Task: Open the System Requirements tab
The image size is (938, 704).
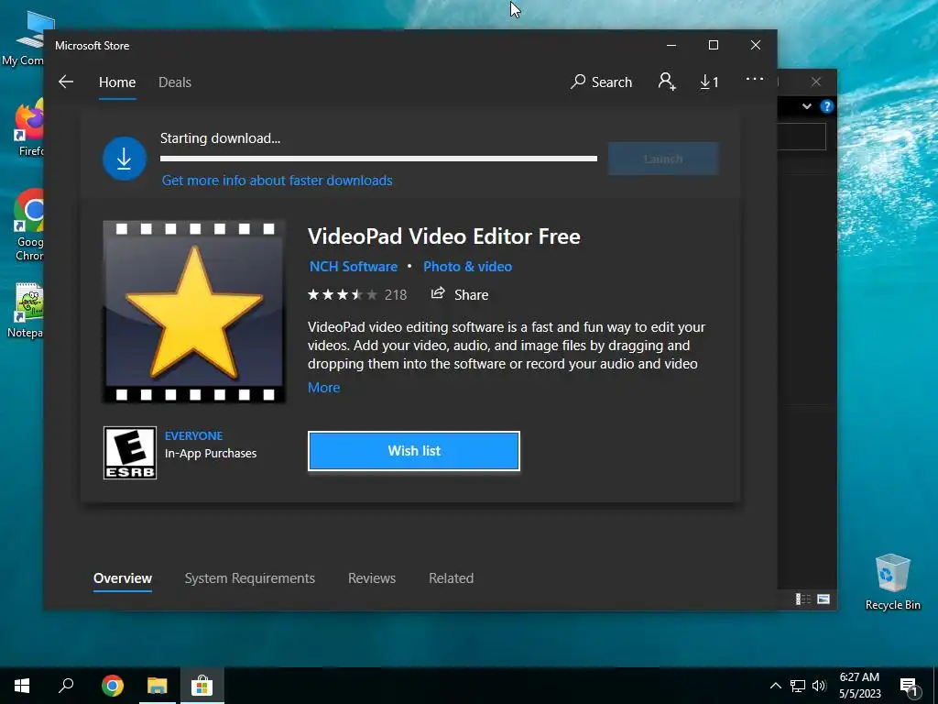Action: coord(249,578)
